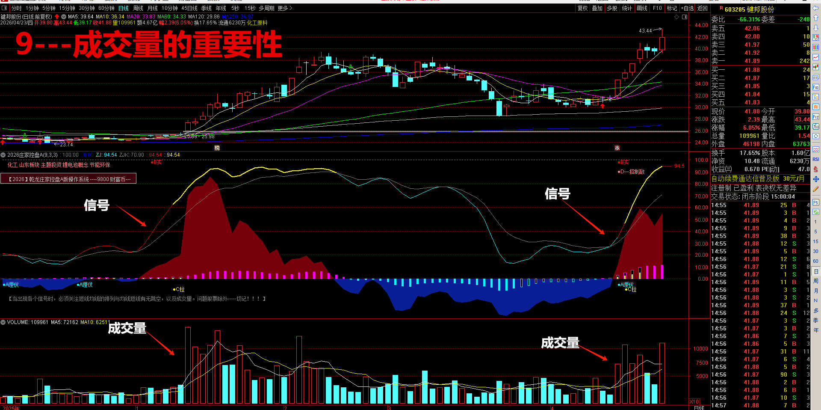Select the 15 minute period in sidebar
Image resolution: width=821 pixels, height=410 pixels.
click(815, 241)
